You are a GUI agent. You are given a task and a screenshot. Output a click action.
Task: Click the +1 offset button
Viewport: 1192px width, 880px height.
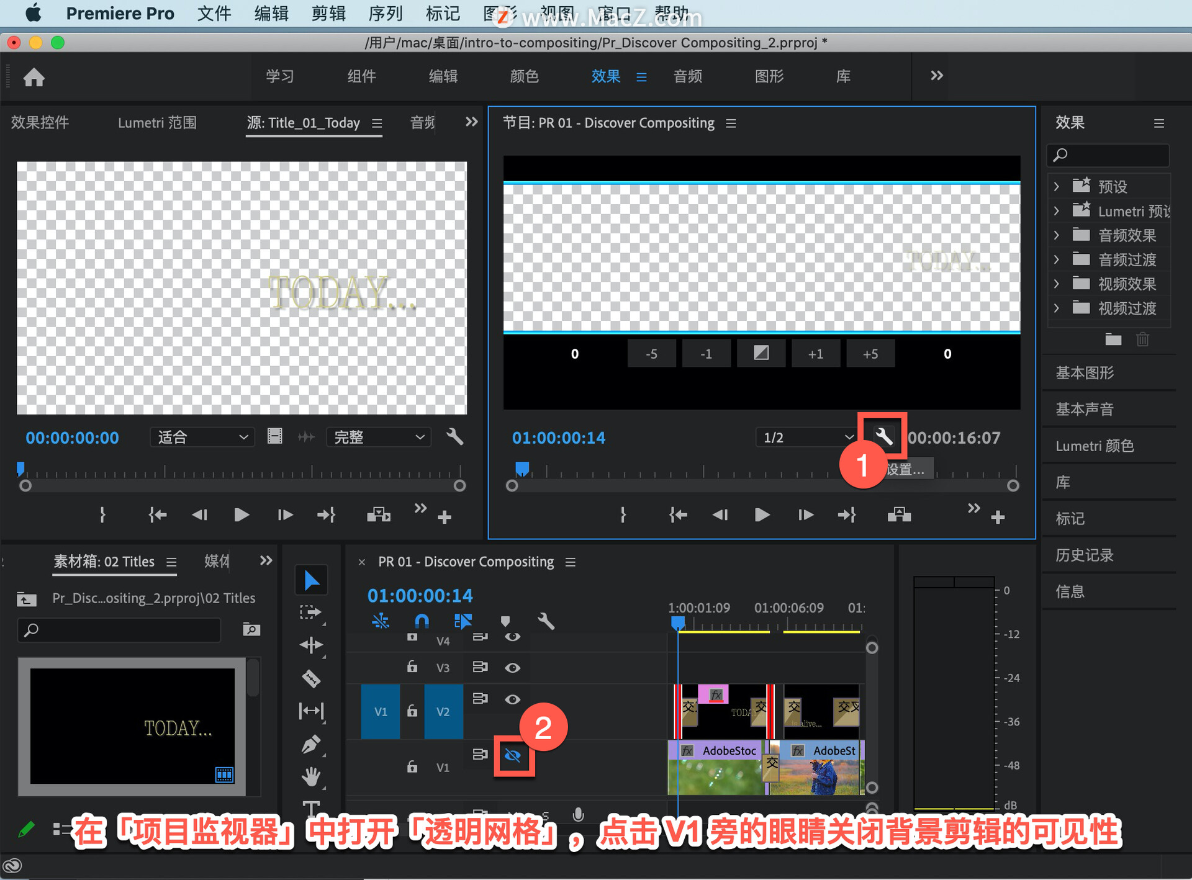pyautogui.click(x=816, y=353)
